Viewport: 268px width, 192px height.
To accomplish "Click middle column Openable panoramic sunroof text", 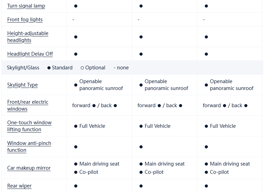I will coord(166,85).
